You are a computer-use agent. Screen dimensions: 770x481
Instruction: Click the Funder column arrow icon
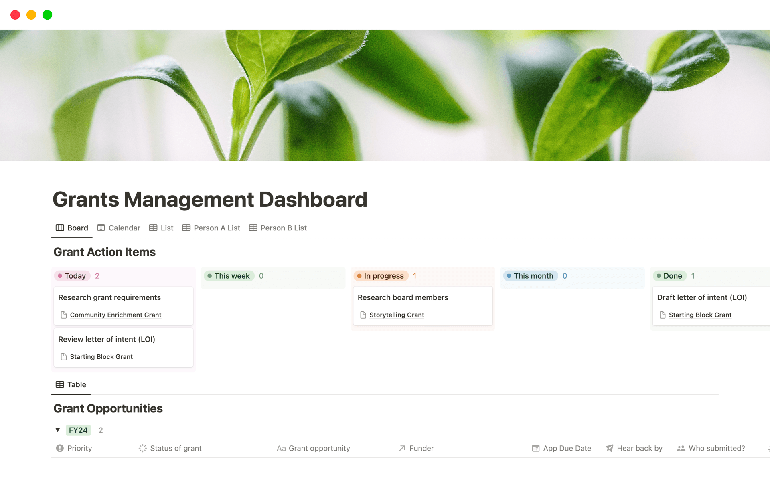pyautogui.click(x=401, y=448)
